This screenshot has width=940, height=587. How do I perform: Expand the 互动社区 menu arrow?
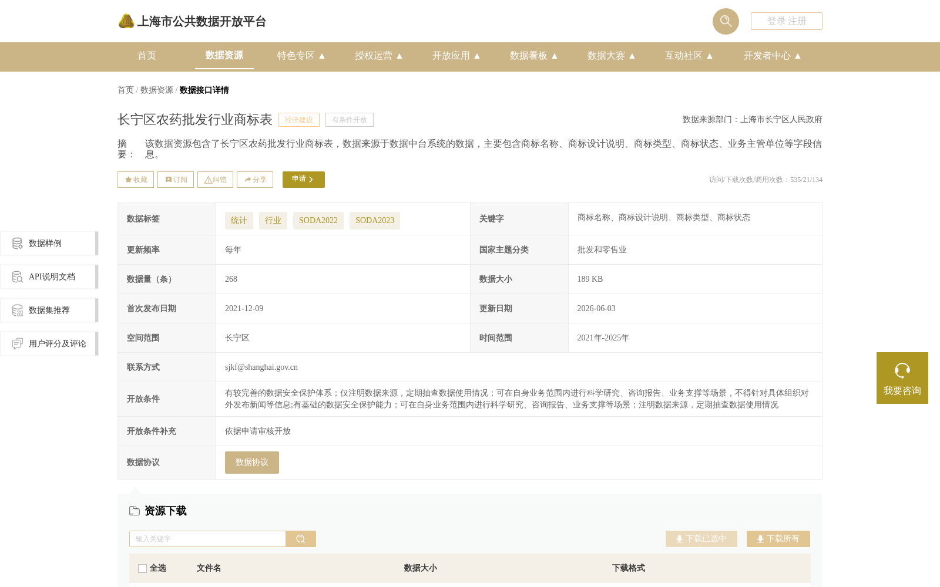710,56
